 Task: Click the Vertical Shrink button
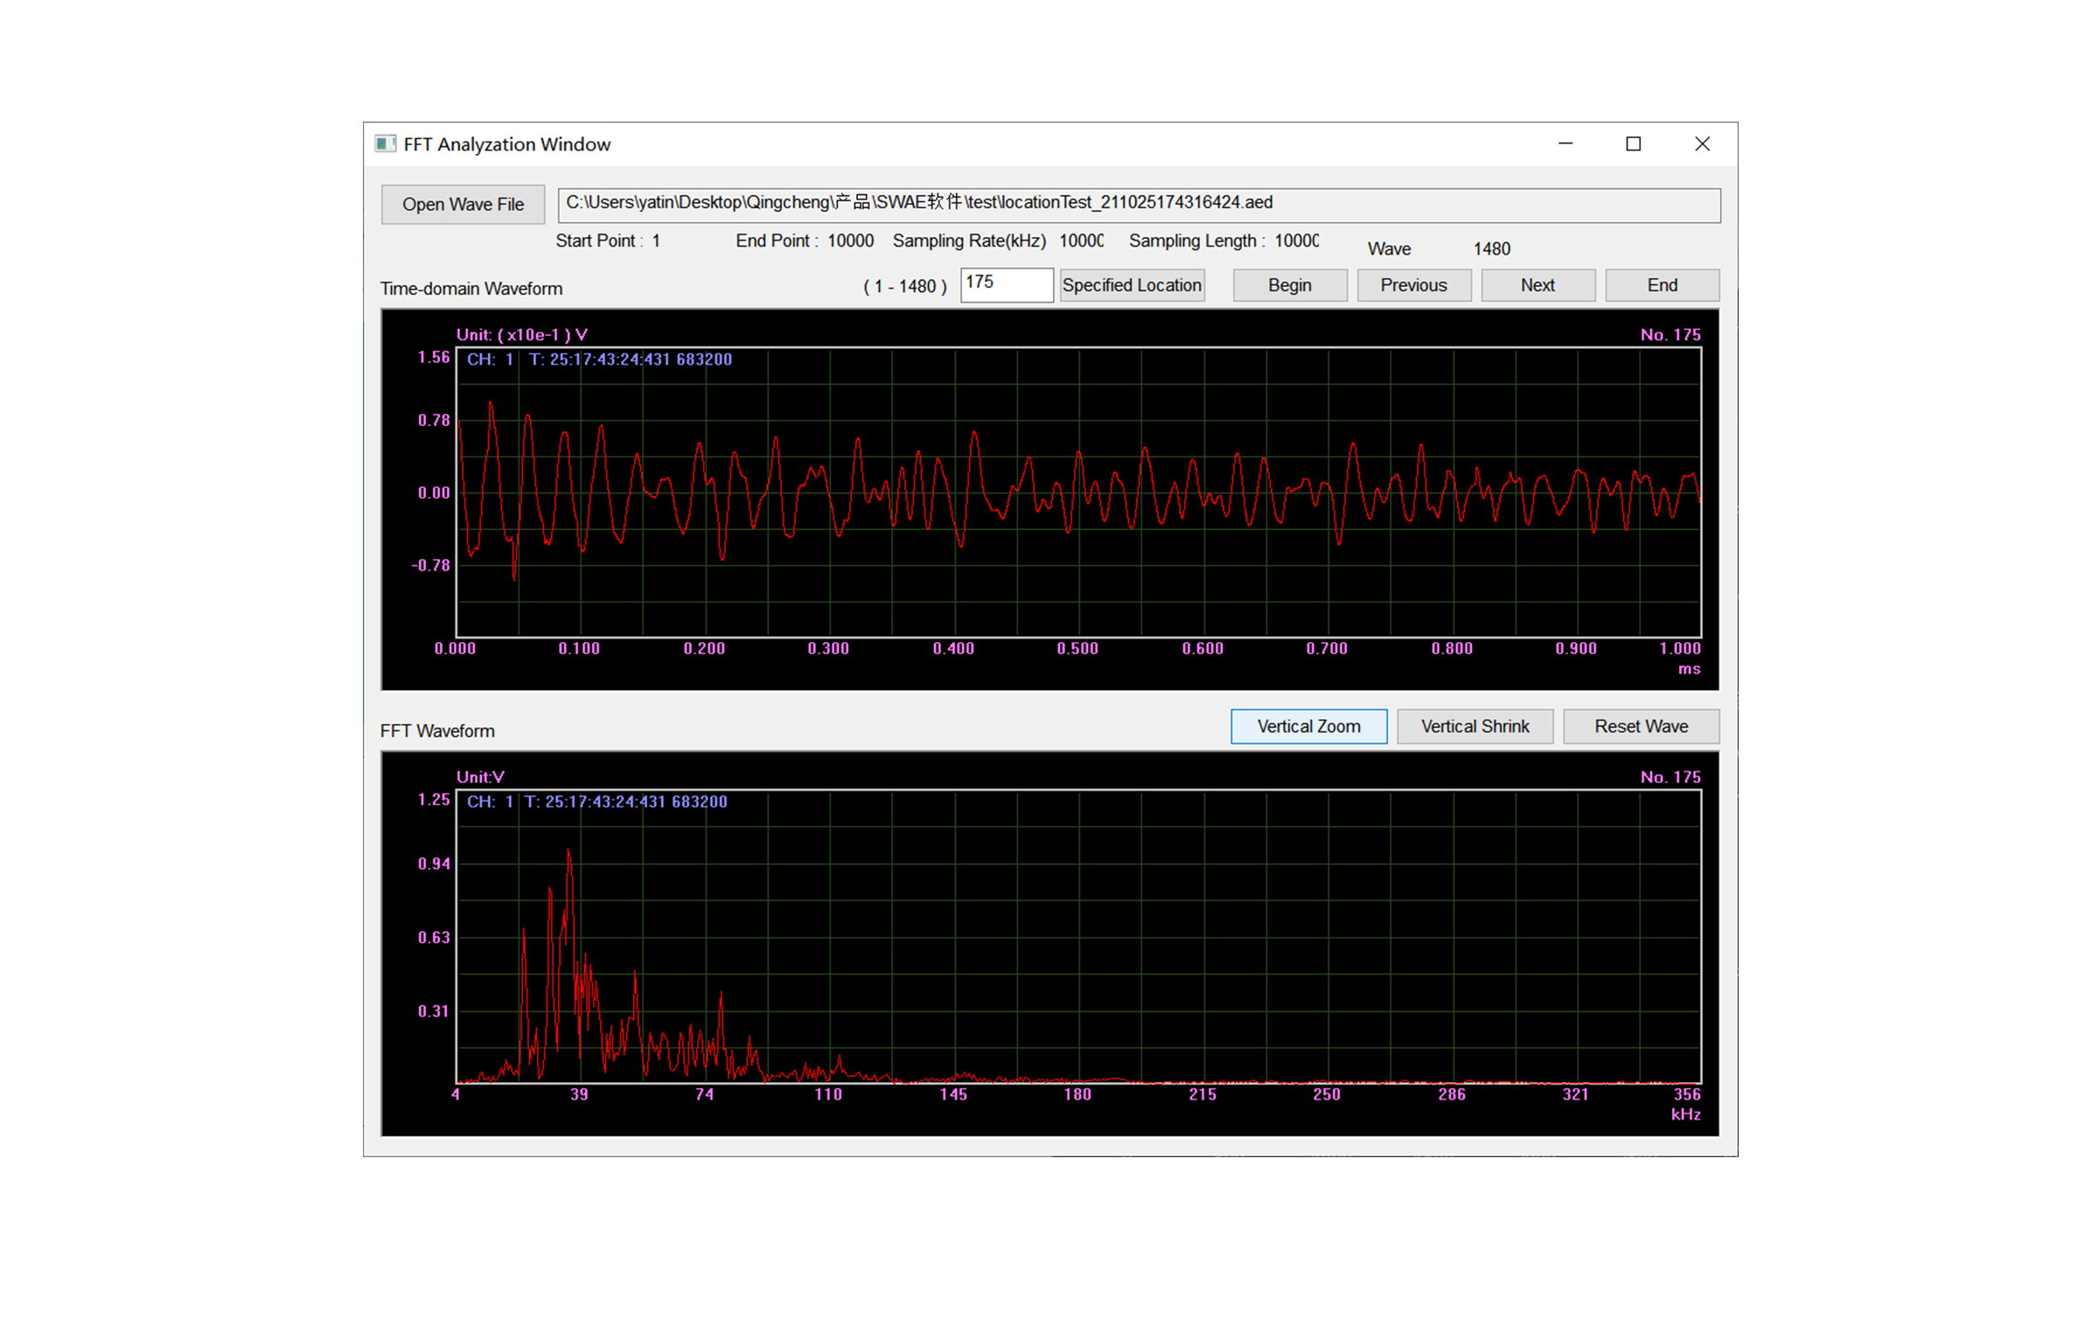tap(1474, 726)
